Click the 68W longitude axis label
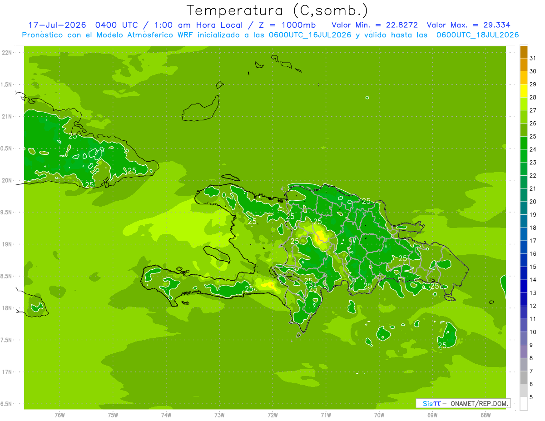Screen dimensions: 545x421 (x=486, y=415)
